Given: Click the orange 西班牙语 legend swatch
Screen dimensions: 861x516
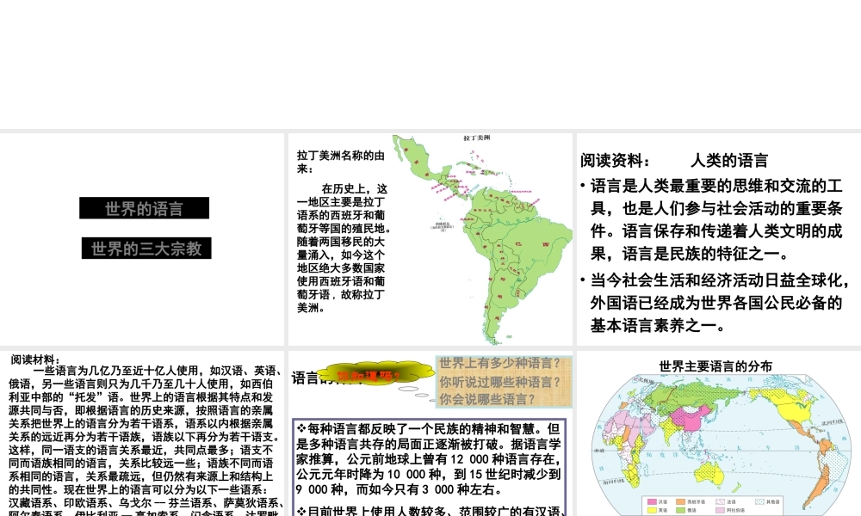Looking at the screenshot, I should coord(681,501).
